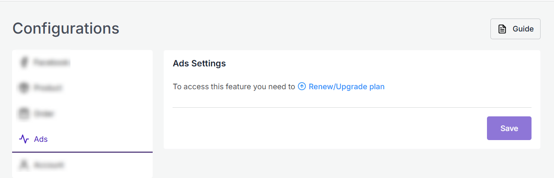This screenshot has height=178, width=554.
Task: Click the blurred Facebook logo icon
Action: click(24, 62)
